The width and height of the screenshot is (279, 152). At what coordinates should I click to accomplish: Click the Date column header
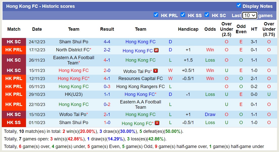tap(37, 29)
